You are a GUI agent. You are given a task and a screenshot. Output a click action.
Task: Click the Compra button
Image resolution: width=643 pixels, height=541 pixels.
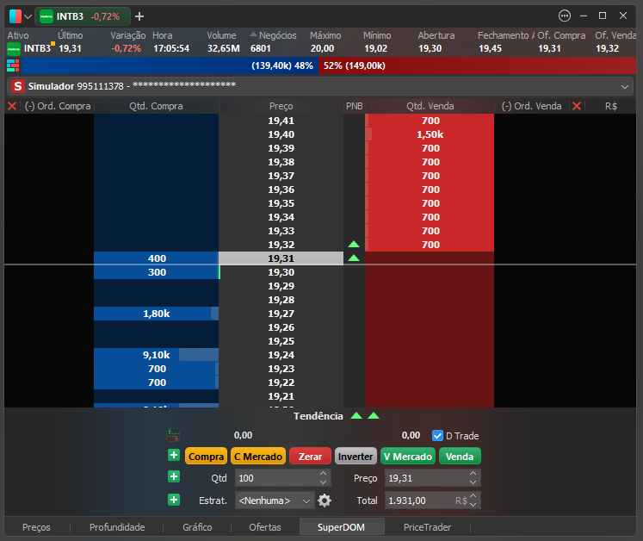click(206, 457)
